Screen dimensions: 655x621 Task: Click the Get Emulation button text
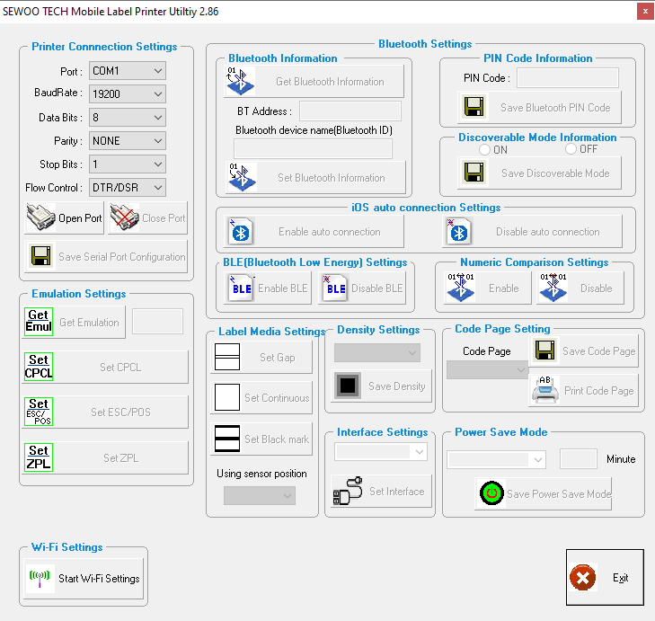(x=89, y=323)
